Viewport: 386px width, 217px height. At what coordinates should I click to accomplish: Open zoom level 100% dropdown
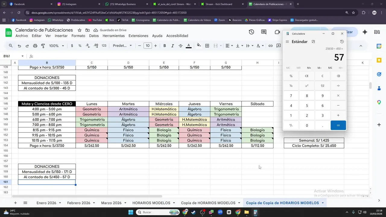tap(57, 46)
